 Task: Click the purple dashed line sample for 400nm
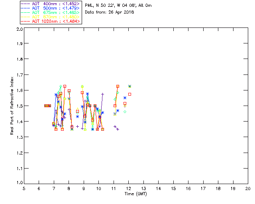[x=25, y=4]
